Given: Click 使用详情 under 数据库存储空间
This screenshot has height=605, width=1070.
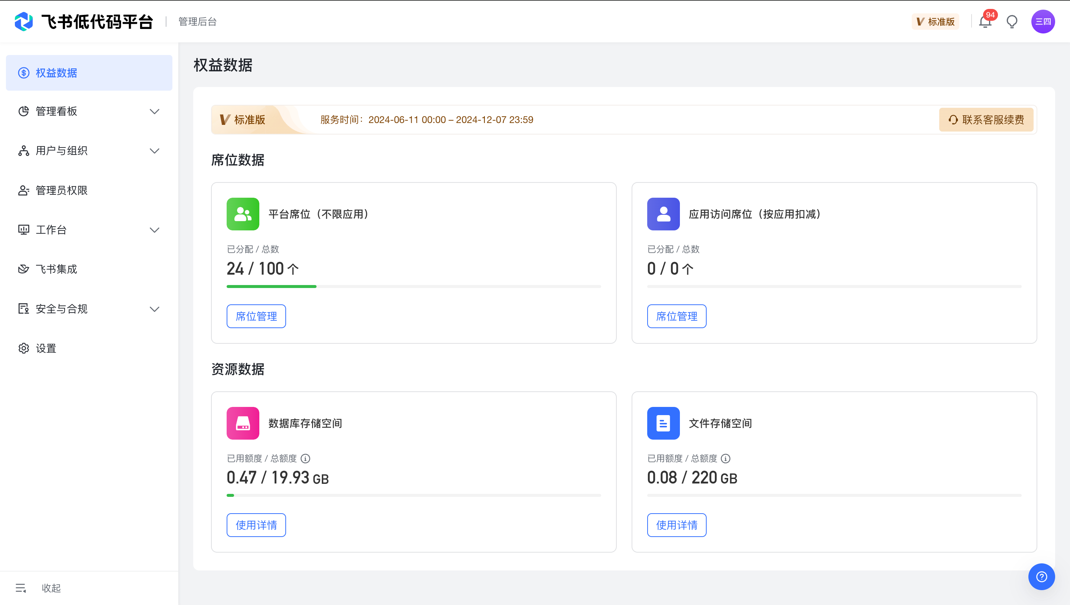Looking at the screenshot, I should 256,525.
